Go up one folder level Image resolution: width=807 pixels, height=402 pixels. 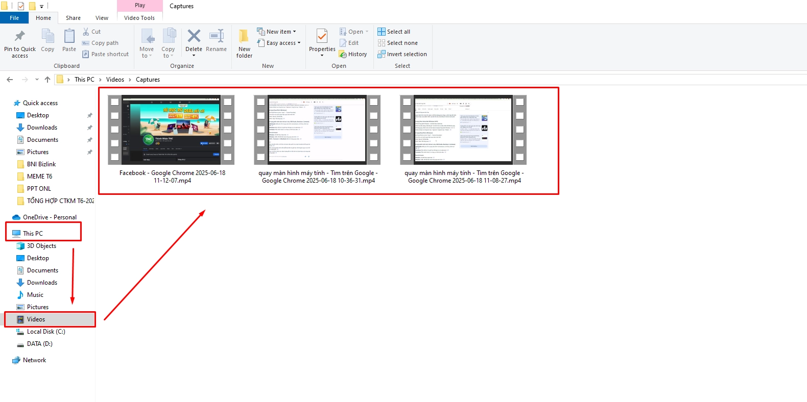(48, 80)
